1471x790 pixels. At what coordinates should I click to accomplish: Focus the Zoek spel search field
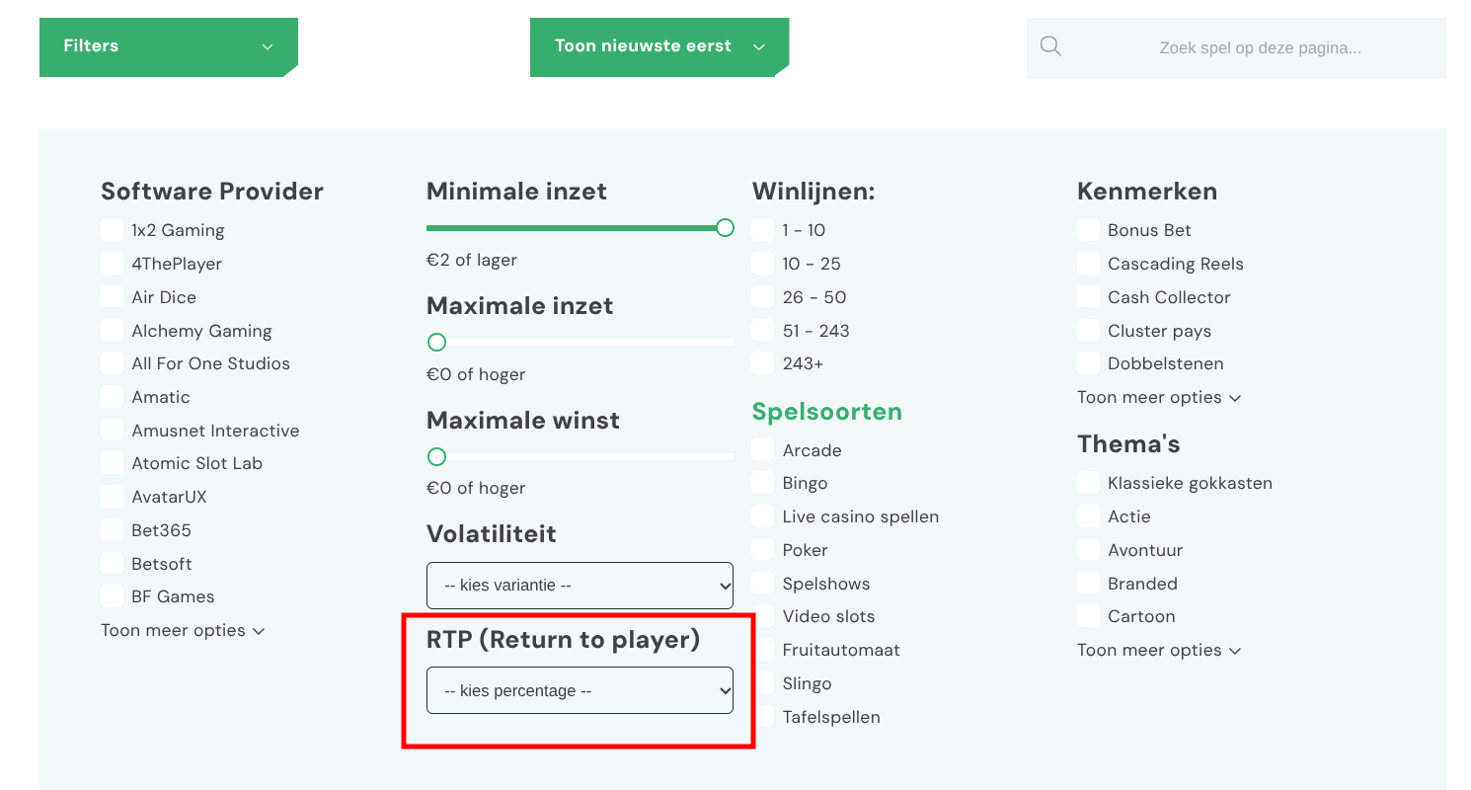tap(1236, 47)
